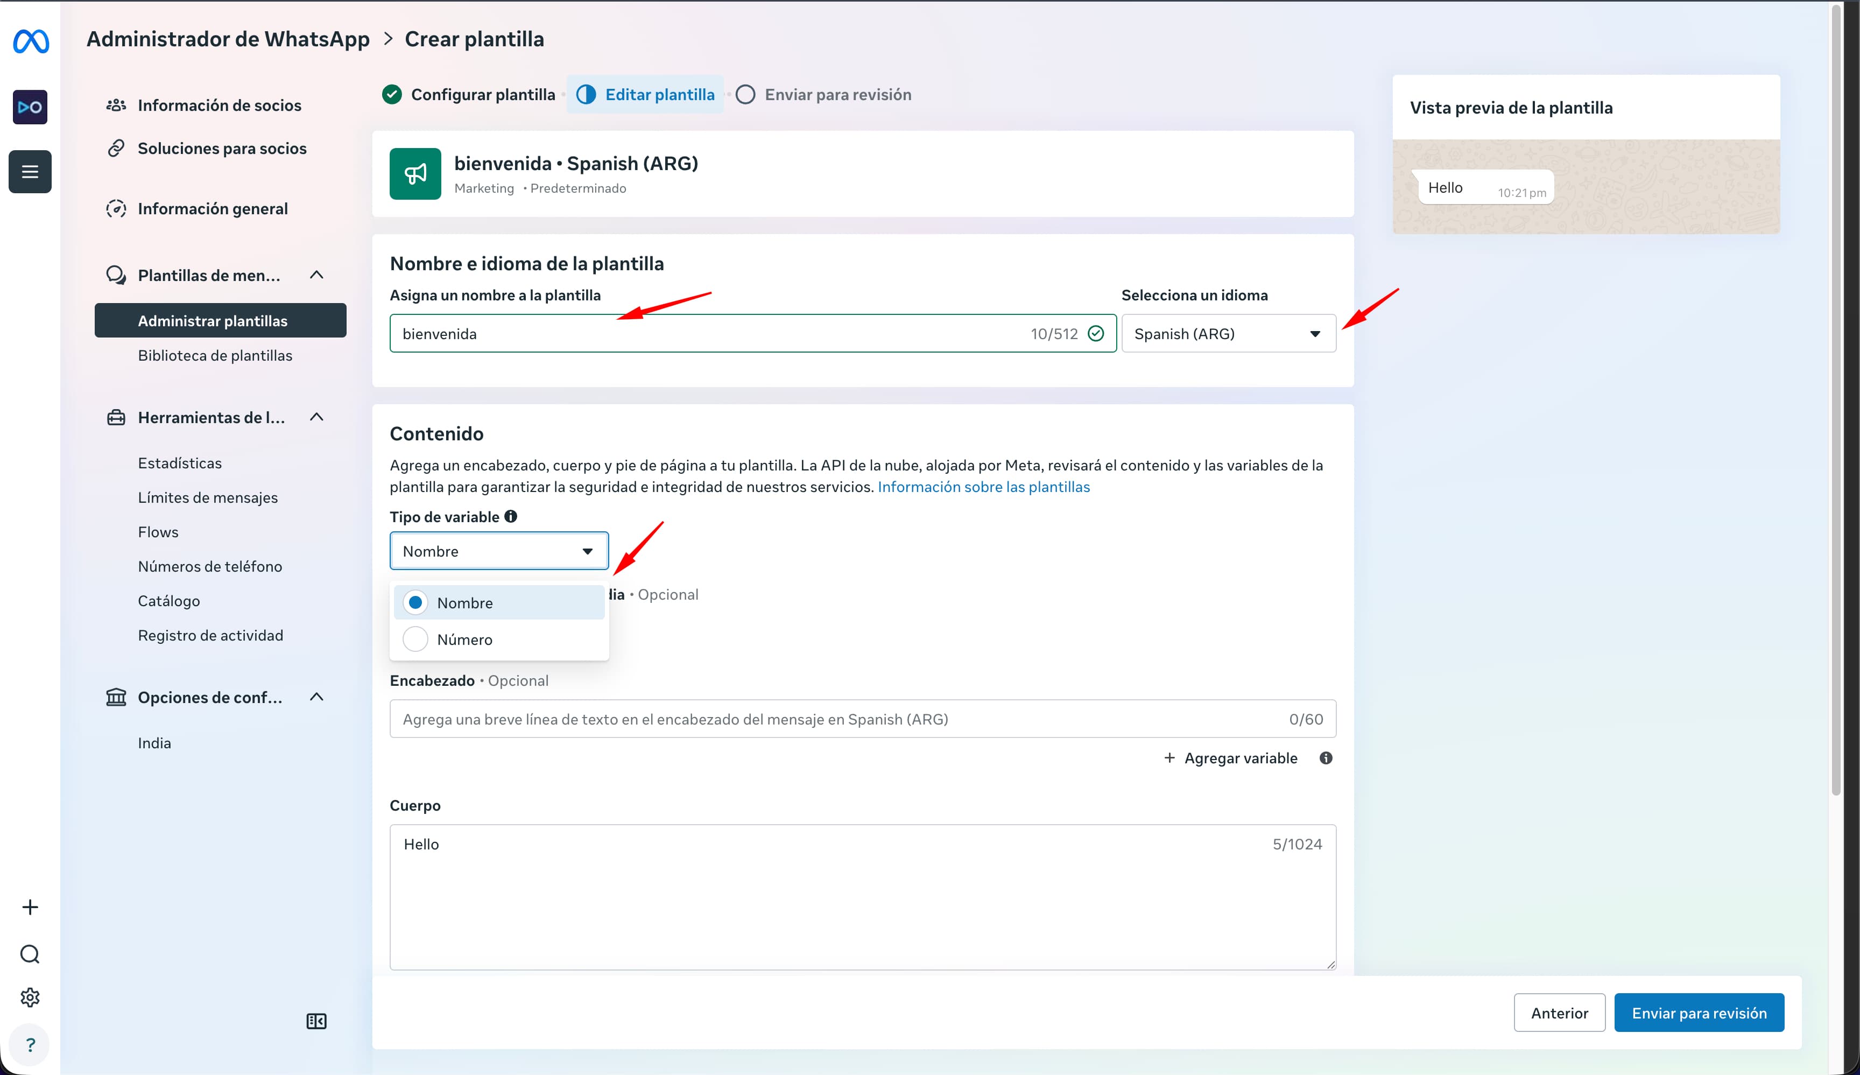This screenshot has height=1075, width=1860.
Task: Click the Cuerpo text area
Action: tap(863, 897)
